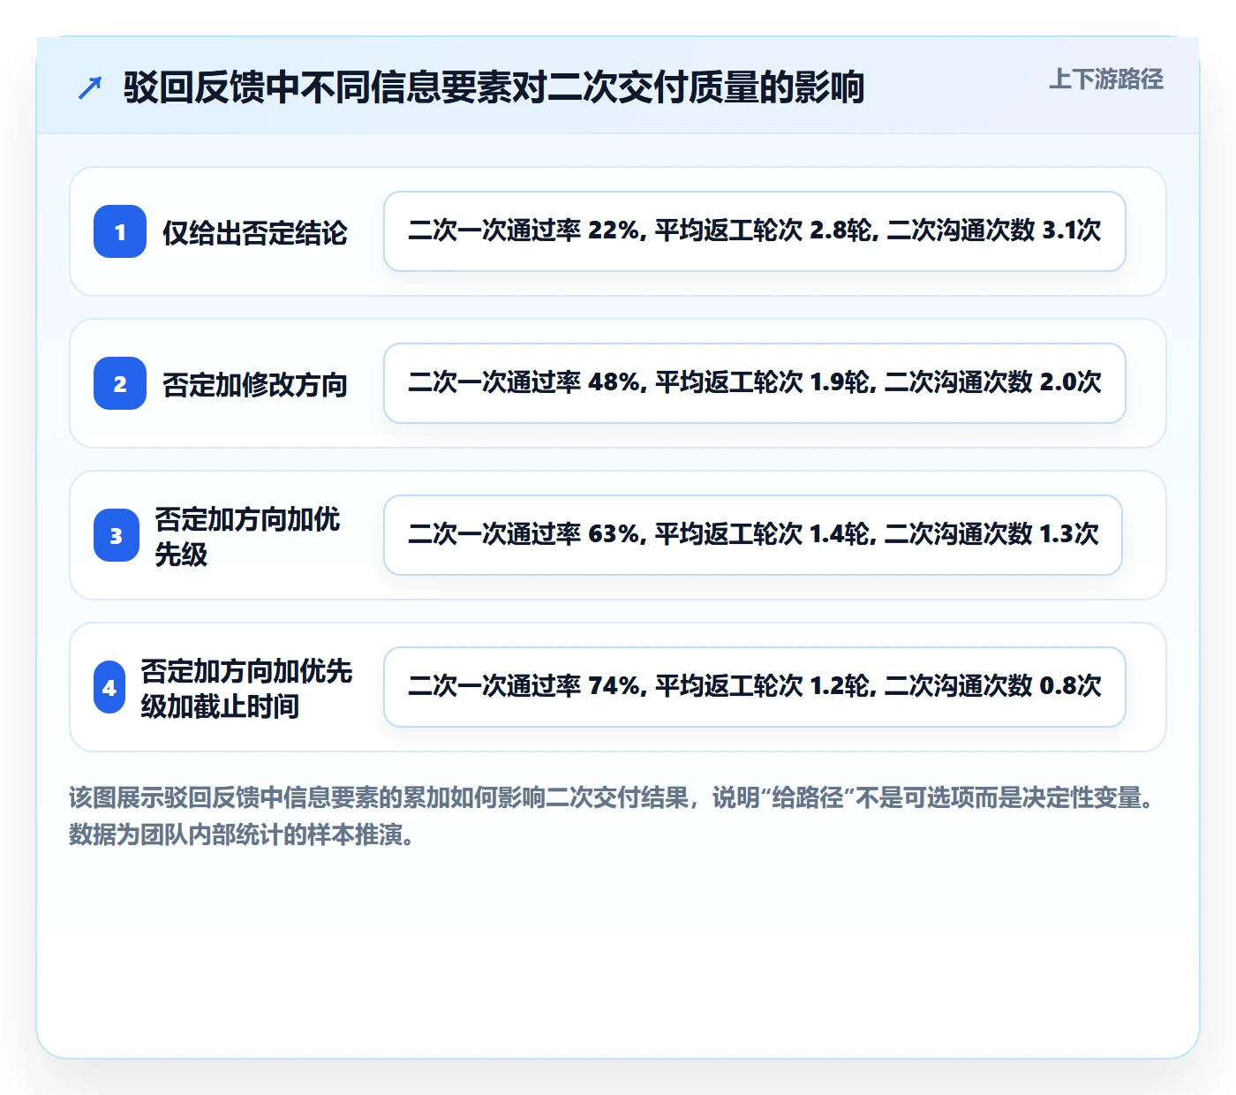The image size is (1236, 1095).
Task: Click the box showing 通过率 22%
Action: (755, 231)
